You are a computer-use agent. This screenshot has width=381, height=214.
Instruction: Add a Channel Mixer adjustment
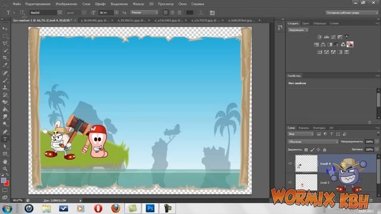(x=343, y=45)
